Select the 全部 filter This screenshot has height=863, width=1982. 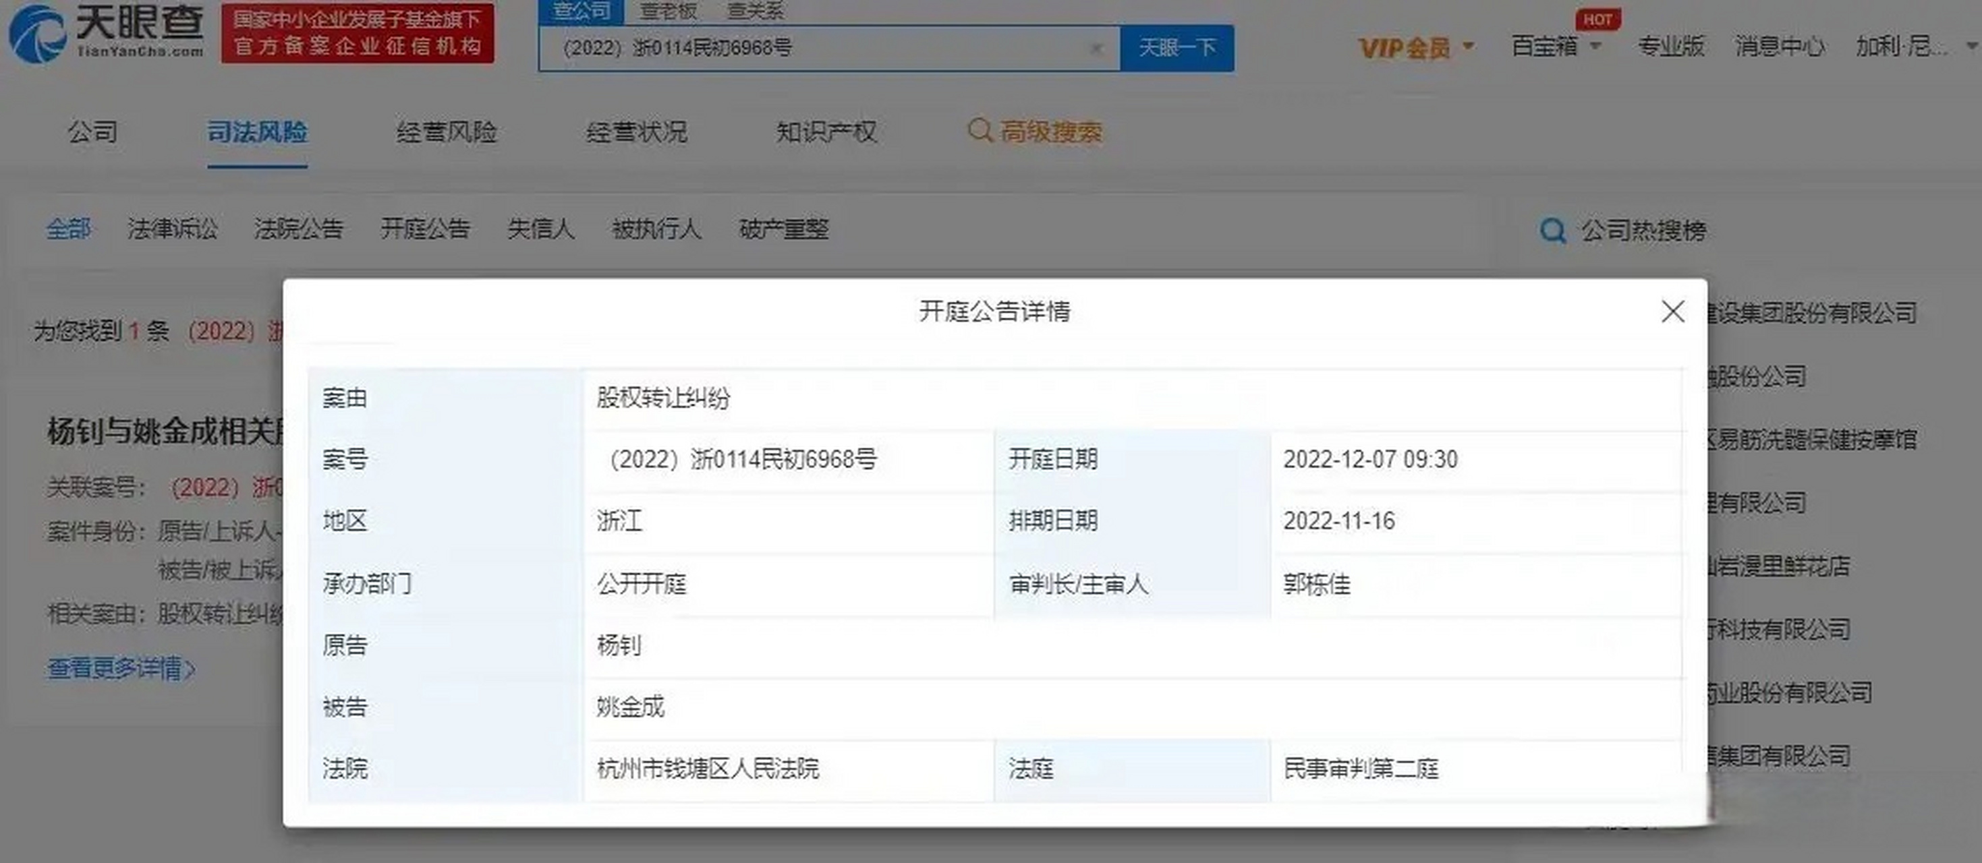coord(69,229)
